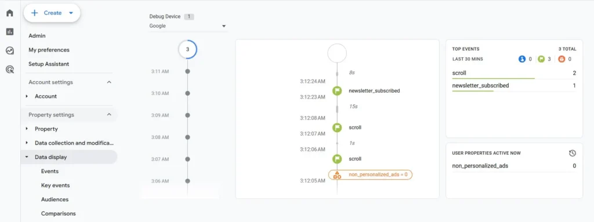The image size is (594, 222).
Task: Open the Advertising cursor-target icon
Action: pos(10,70)
